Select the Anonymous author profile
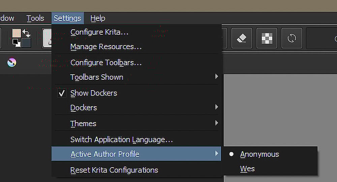The height and width of the screenshot is (182, 337). [271, 154]
